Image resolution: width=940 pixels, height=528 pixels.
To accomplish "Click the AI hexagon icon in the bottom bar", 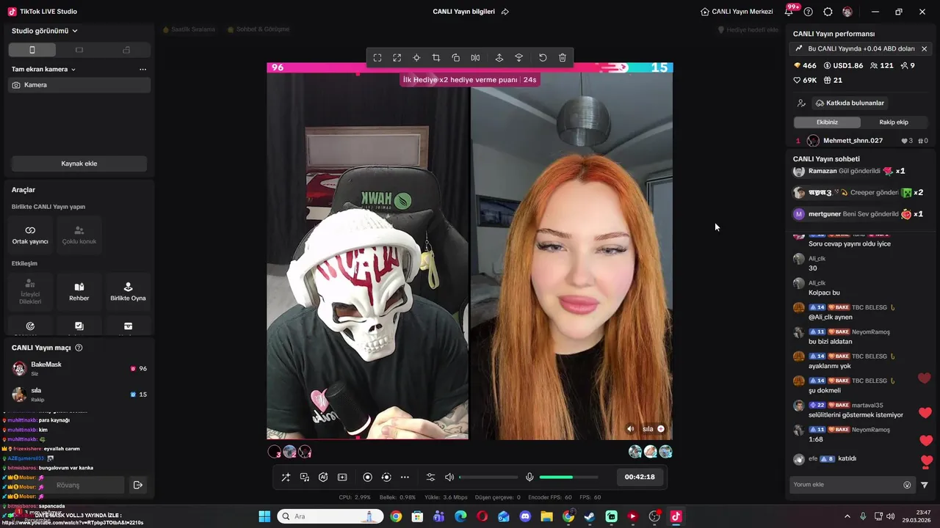I will (323, 477).
